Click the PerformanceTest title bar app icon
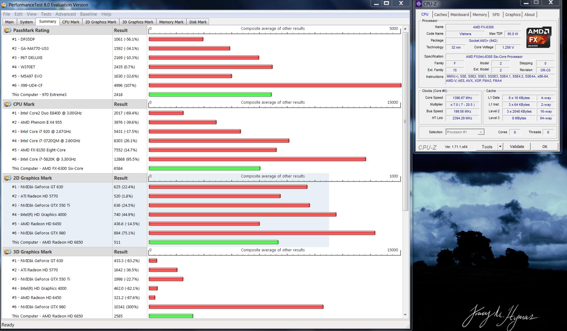 [4, 5]
